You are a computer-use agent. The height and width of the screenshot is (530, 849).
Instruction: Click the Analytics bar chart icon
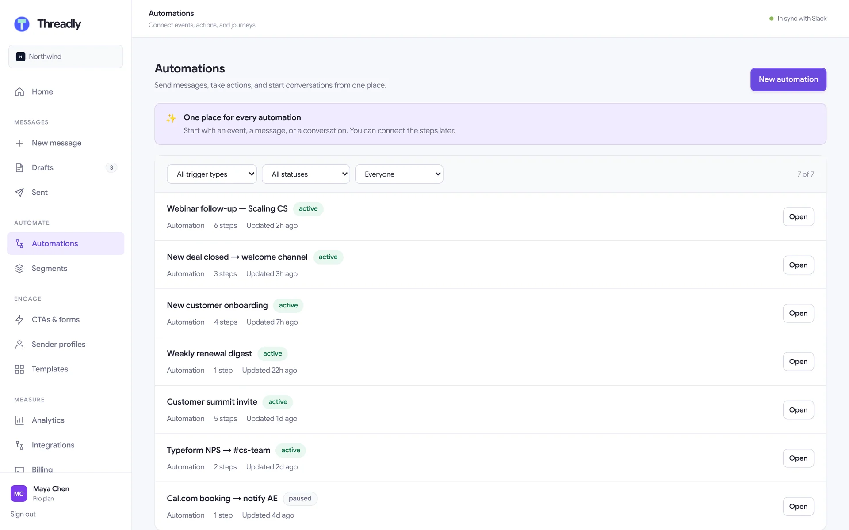19,420
